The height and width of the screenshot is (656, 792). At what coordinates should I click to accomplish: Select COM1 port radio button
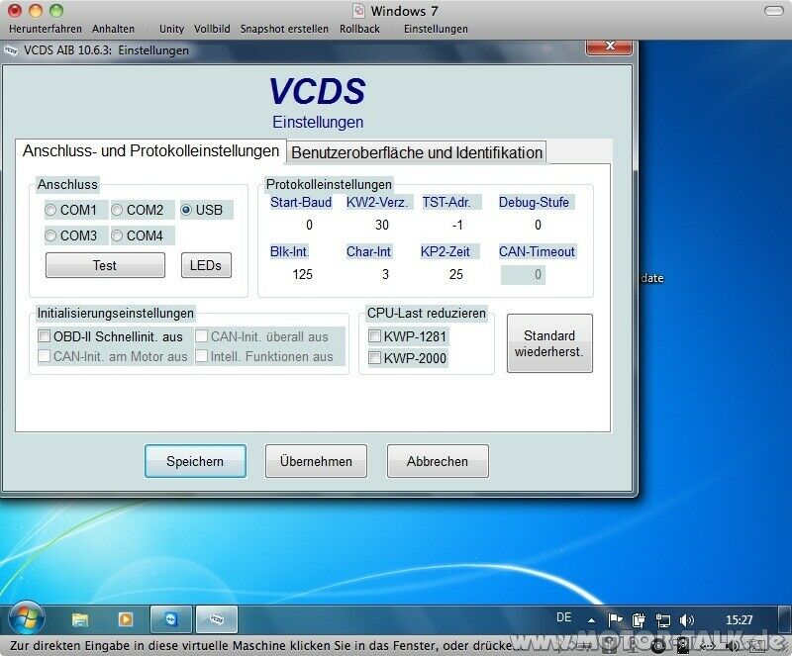(50, 210)
